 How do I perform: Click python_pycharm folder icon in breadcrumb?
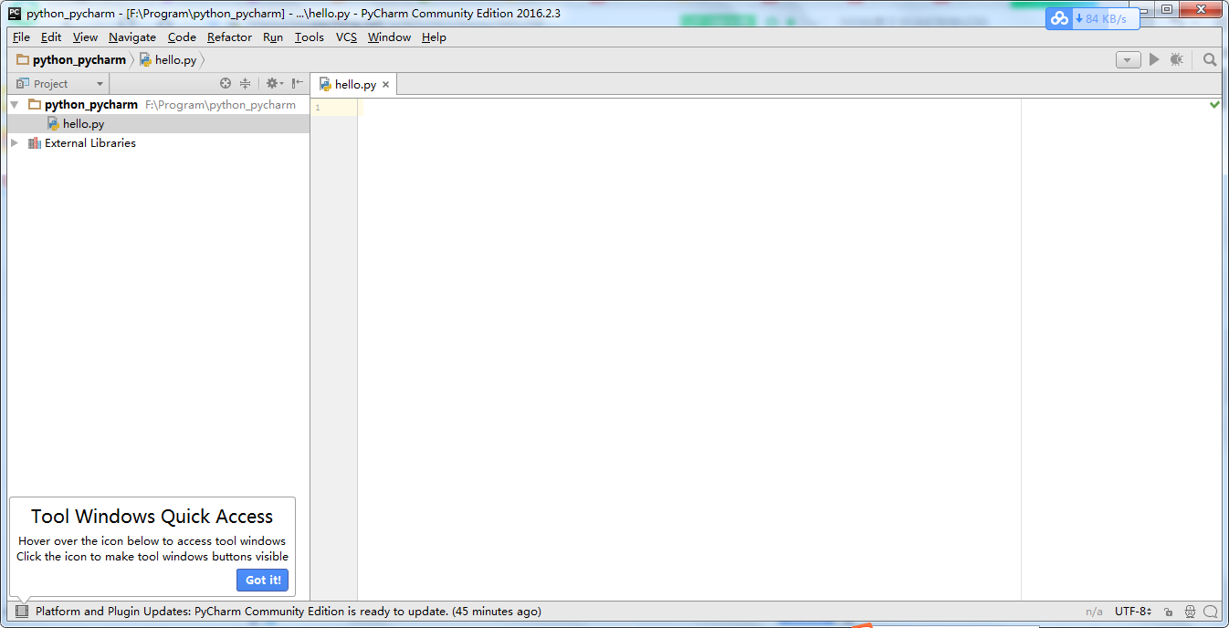pos(23,59)
